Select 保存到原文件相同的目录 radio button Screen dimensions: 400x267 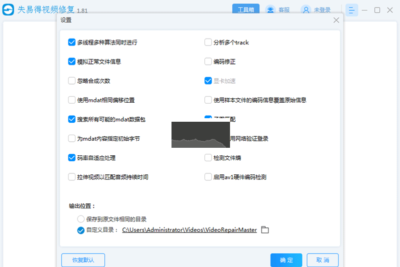(x=80, y=219)
